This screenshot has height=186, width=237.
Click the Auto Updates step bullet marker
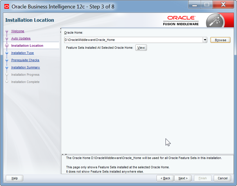click(x=7, y=38)
